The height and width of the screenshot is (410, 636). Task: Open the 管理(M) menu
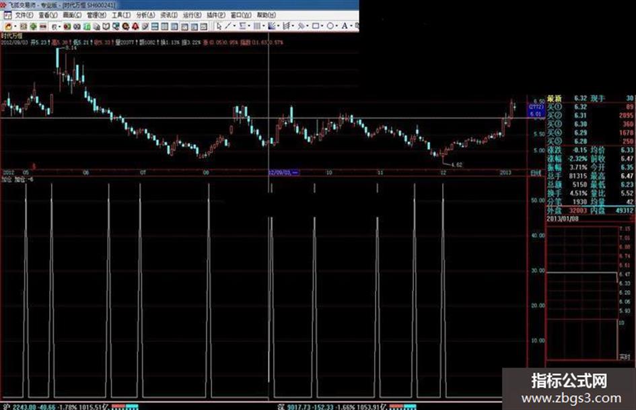[96, 15]
